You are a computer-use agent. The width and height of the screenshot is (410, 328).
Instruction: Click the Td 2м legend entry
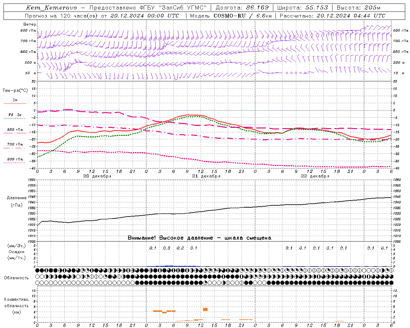[x=15, y=115]
